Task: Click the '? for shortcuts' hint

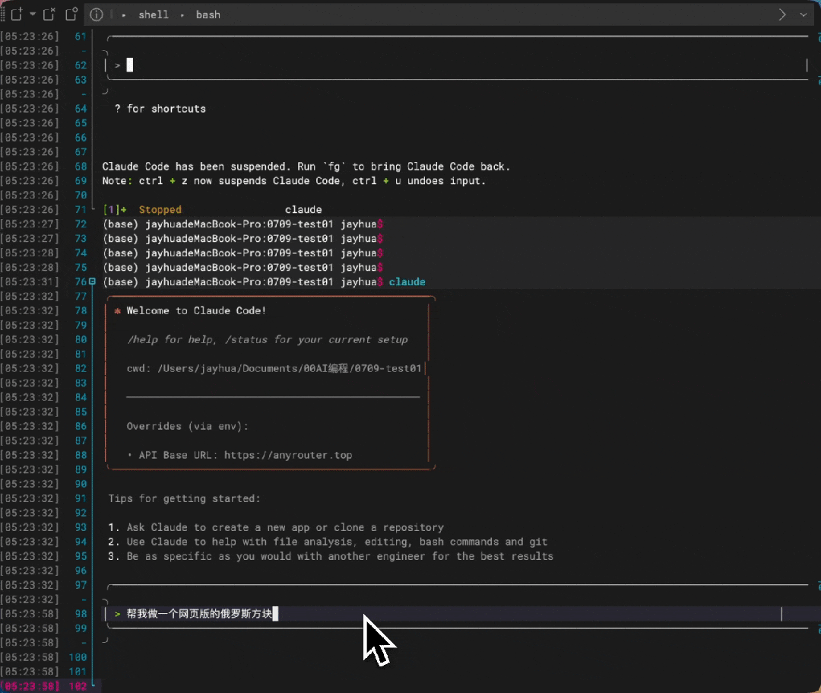Action: pos(160,109)
